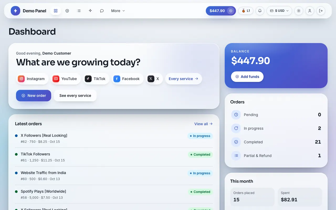Image resolution: width=336 pixels, height=210 pixels.
Task: Click the New order button
Action: (34, 96)
